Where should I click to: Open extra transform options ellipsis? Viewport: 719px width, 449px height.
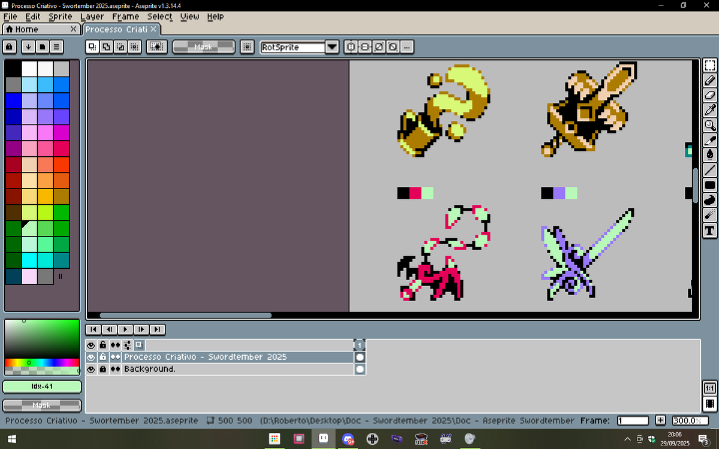(x=407, y=47)
